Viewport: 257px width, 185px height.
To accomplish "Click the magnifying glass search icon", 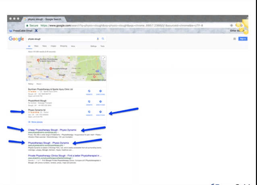I will 103,39.
